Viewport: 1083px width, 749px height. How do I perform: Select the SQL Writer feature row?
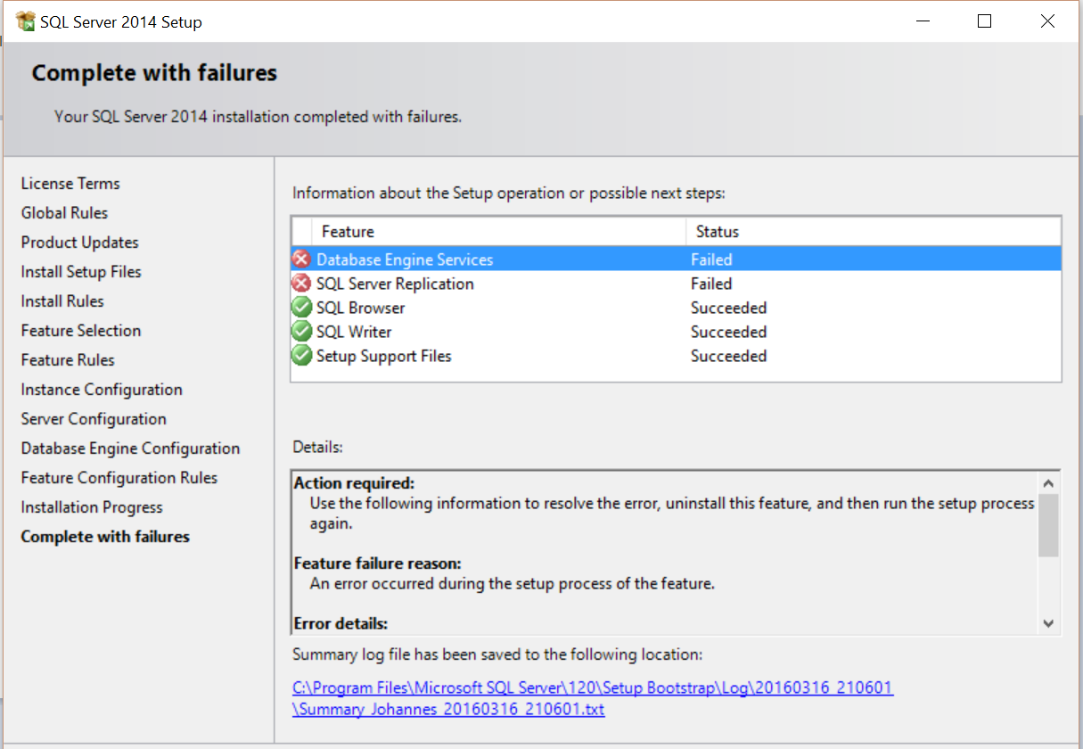[x=676, y=332]
